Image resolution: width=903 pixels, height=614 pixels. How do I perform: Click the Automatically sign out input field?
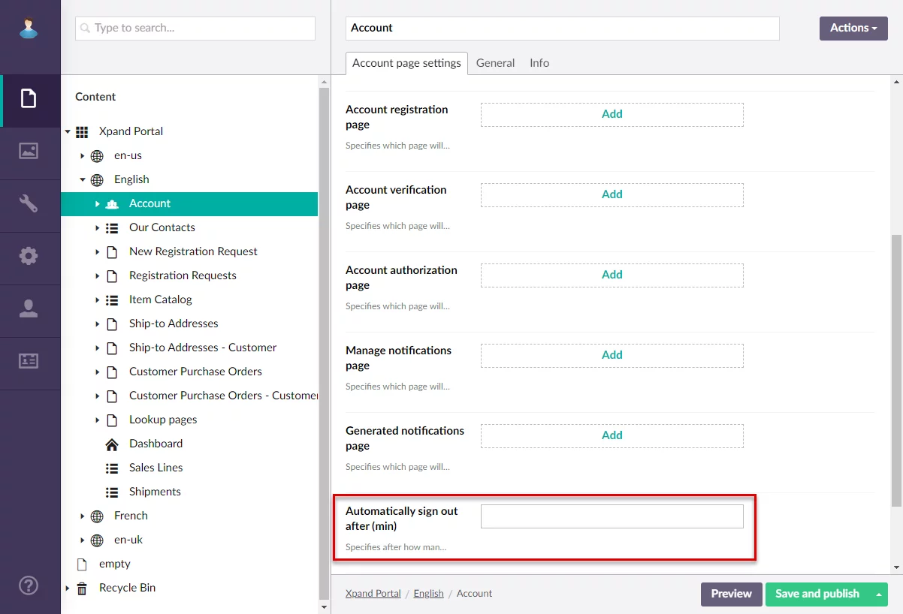612,516
